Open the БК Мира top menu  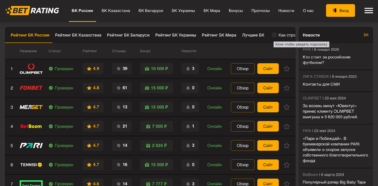coord(212,11)
